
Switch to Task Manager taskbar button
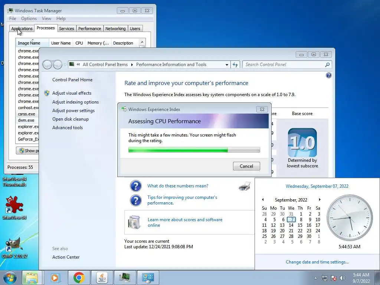pyautogui.click(x=125, y=278)
